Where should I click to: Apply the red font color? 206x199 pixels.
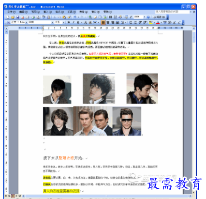coord(158,22)
